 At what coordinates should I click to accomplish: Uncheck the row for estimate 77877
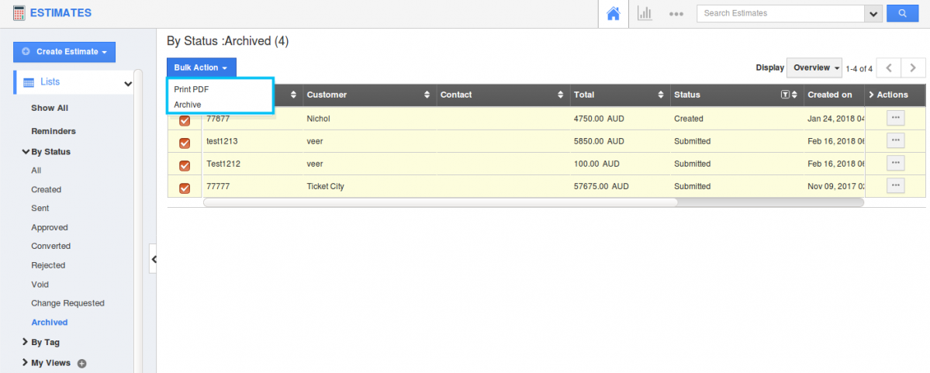[x=185, y=120]
